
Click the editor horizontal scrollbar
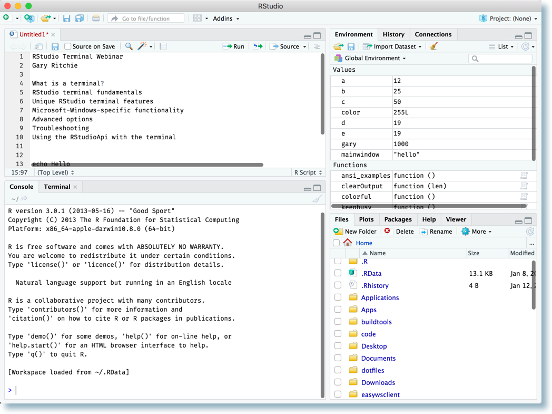point(147,165)
